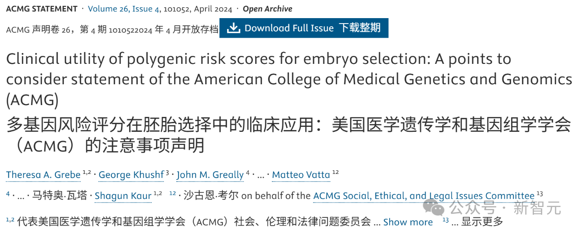Expand the ellipsis after John M. Greally
This screenshot has height=231, width=580.
tap(260, 175)
